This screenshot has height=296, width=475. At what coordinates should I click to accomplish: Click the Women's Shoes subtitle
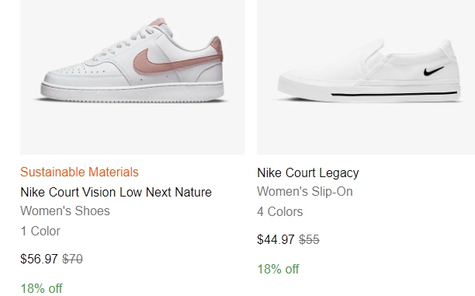65,211
